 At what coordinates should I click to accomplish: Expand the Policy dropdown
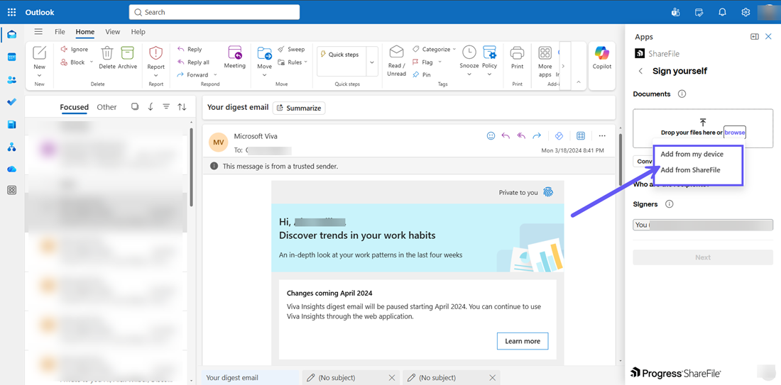490,74
